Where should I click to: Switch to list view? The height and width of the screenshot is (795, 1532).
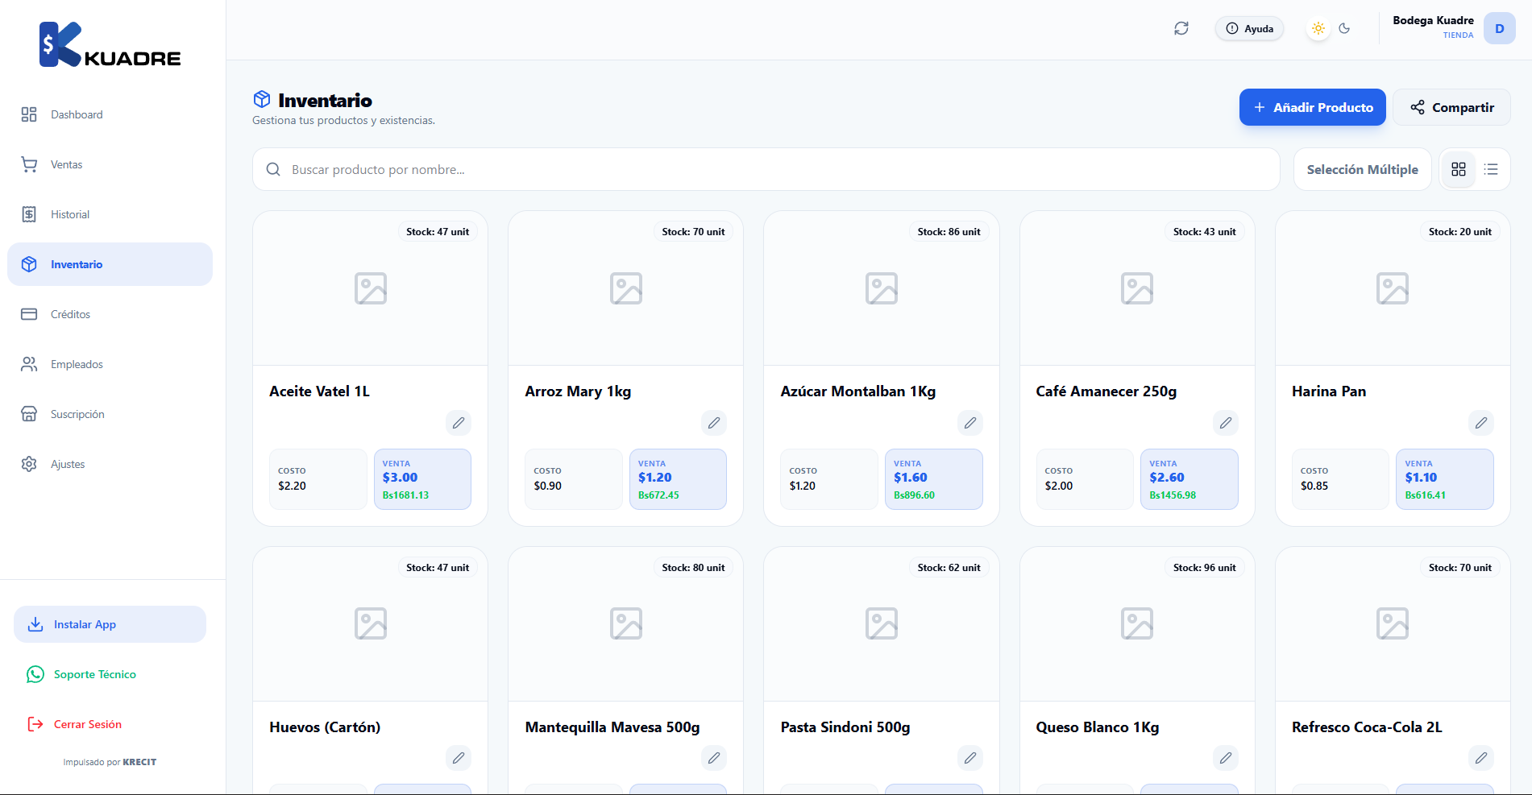(1492, 169)
